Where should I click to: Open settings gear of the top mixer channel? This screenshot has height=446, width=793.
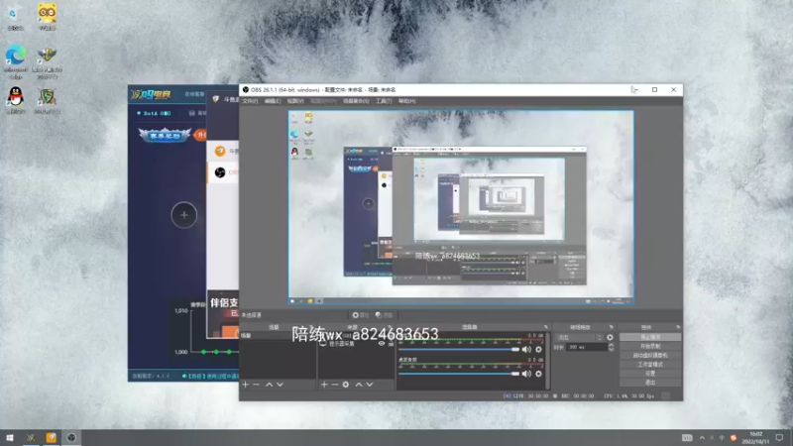pyautogui.click(x=538, y=350)
